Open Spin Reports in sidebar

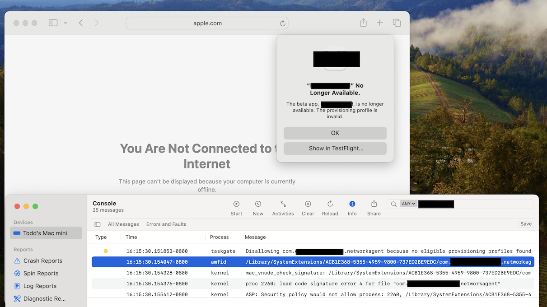click(x=41, y=274)
